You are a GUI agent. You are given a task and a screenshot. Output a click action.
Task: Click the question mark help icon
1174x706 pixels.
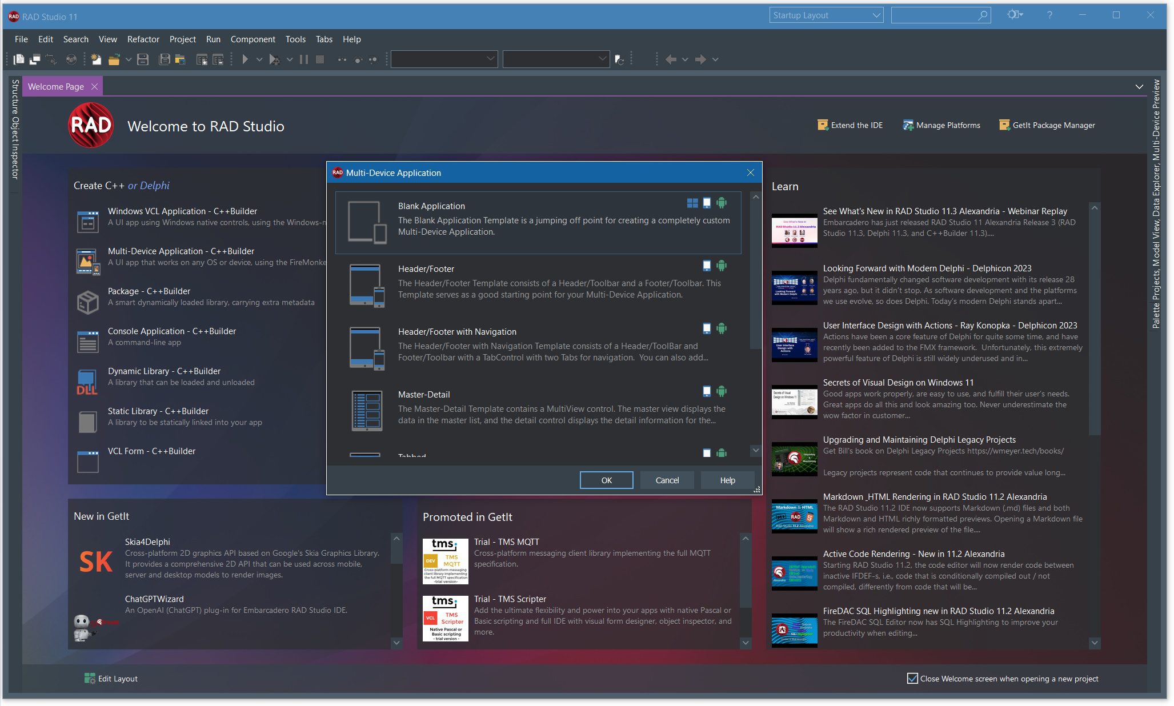coord(1049,15)
